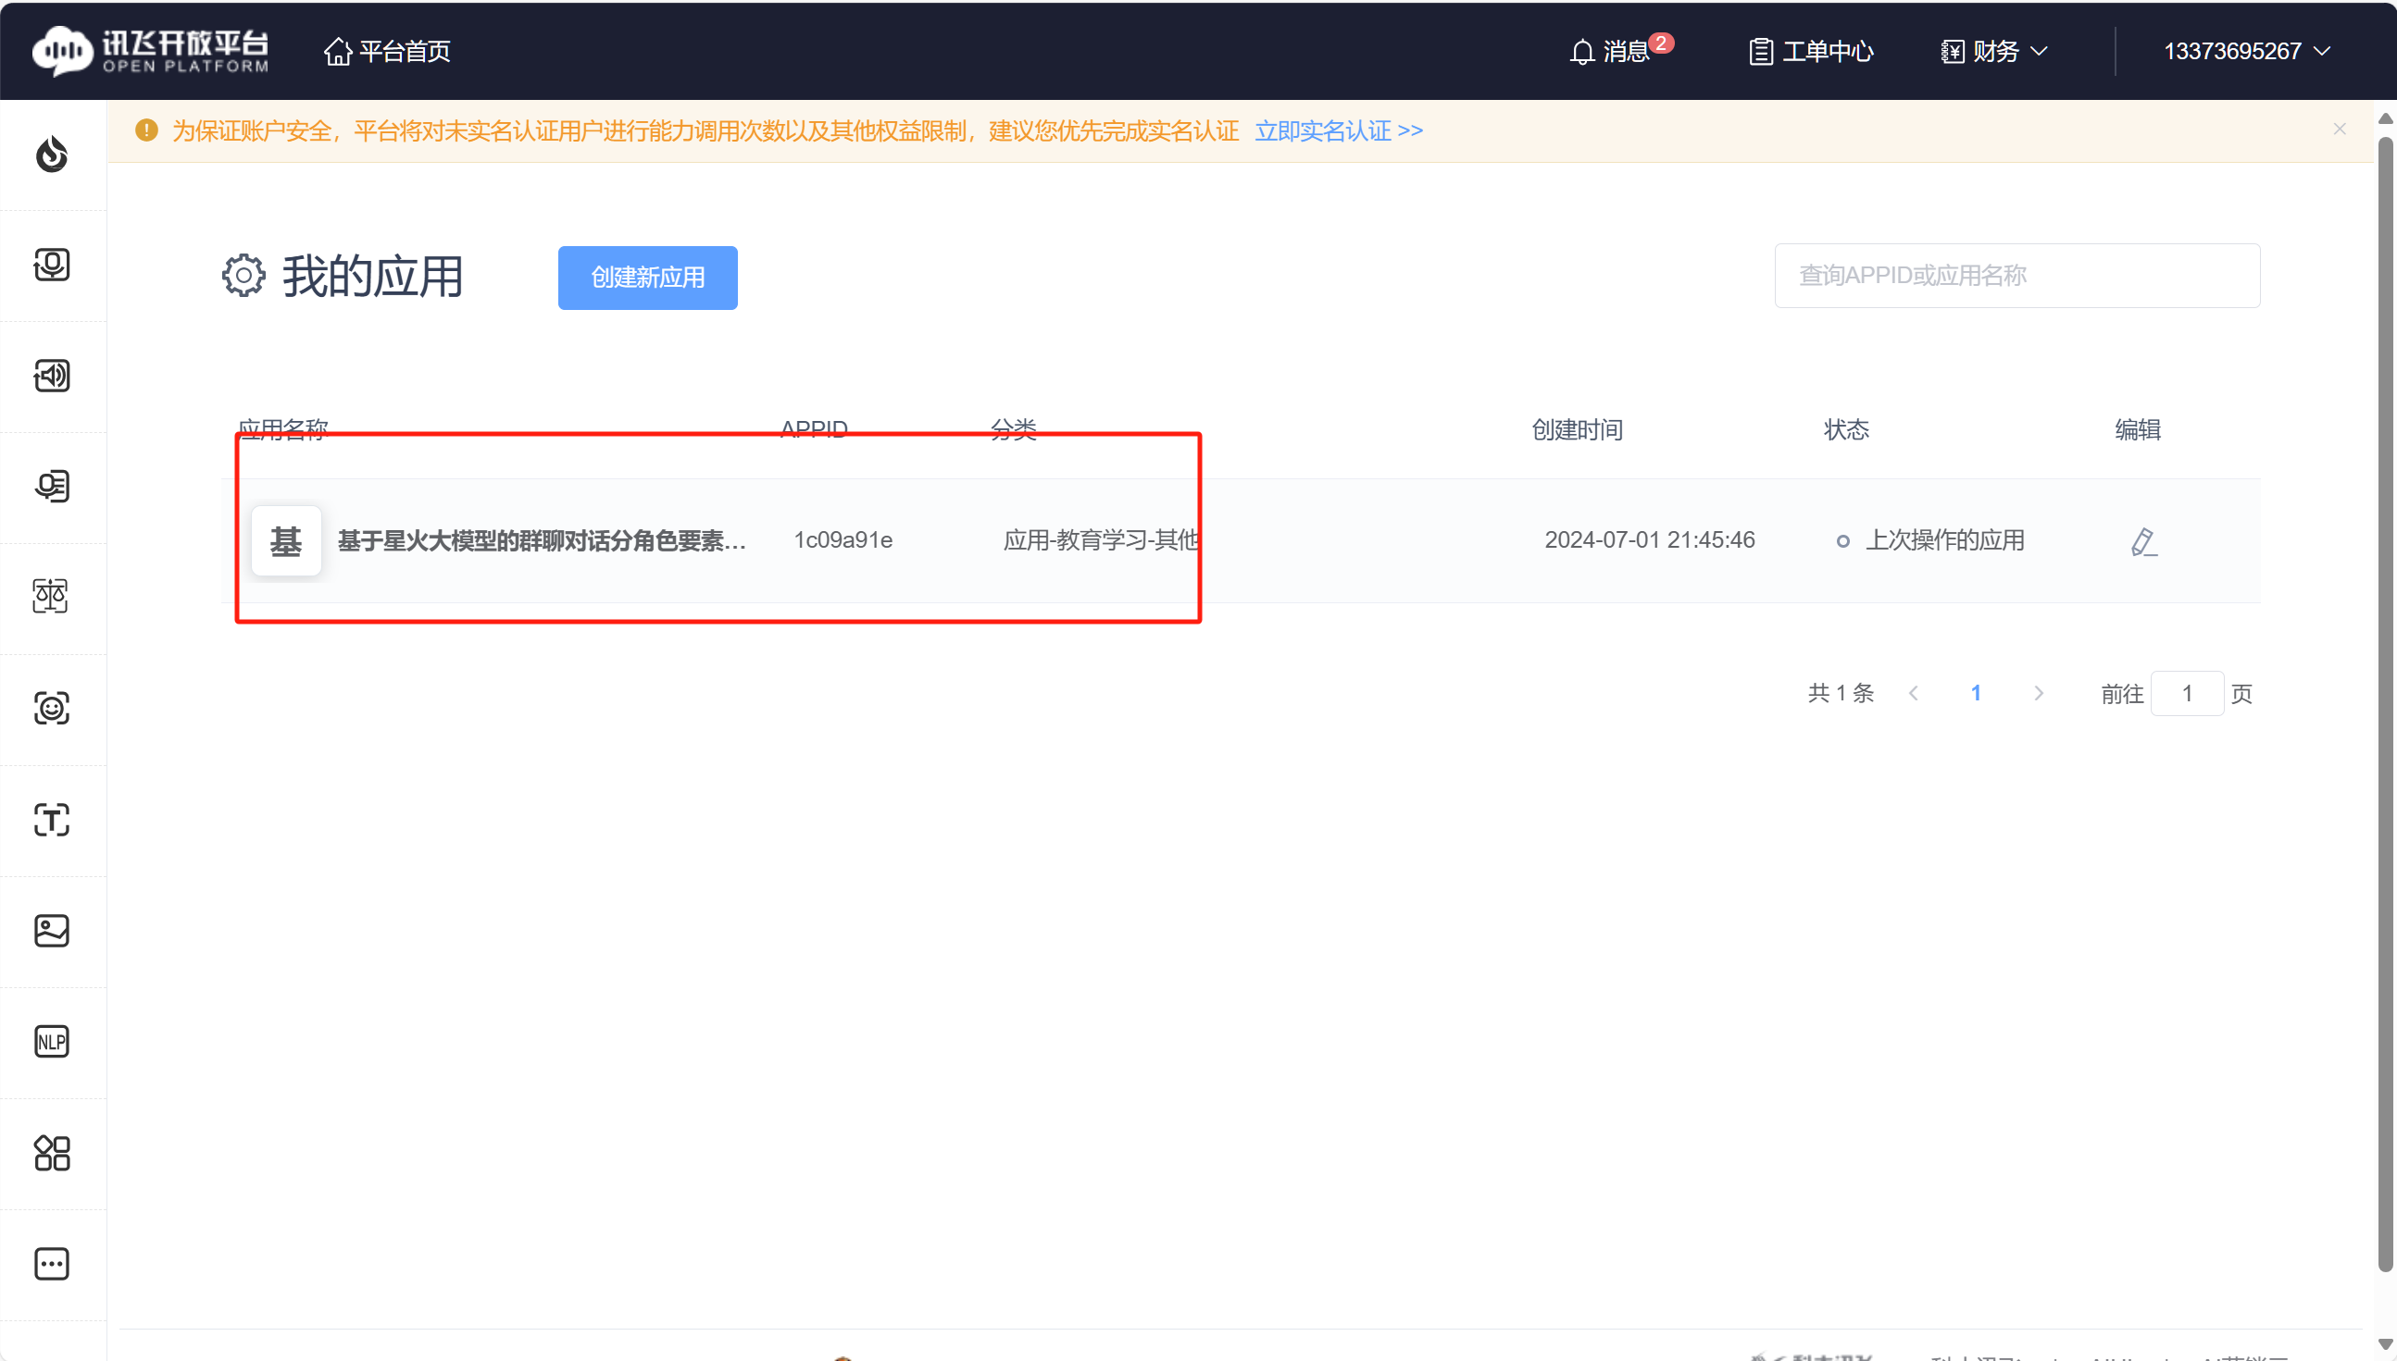Click the 工单中心 clipboard icon
This screenshot has height=1361, width=2397.
tap(1761, 52)
